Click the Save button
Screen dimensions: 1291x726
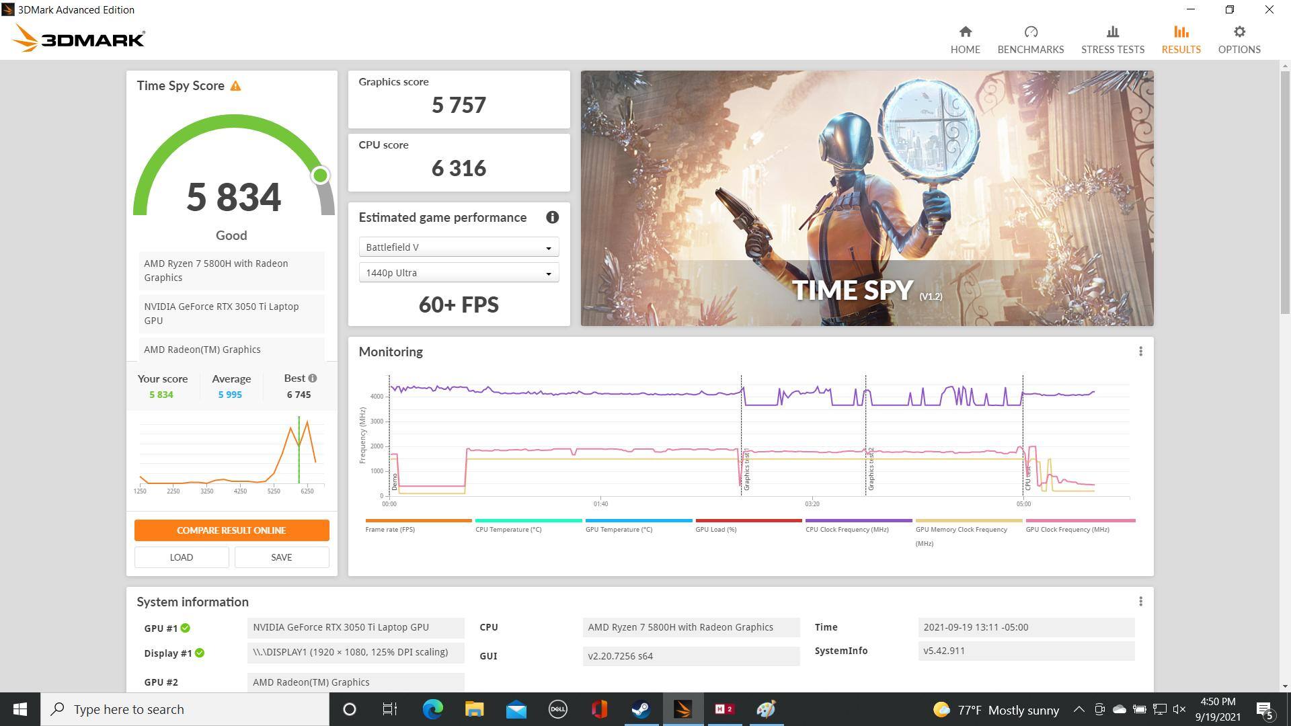coord(281,557)
